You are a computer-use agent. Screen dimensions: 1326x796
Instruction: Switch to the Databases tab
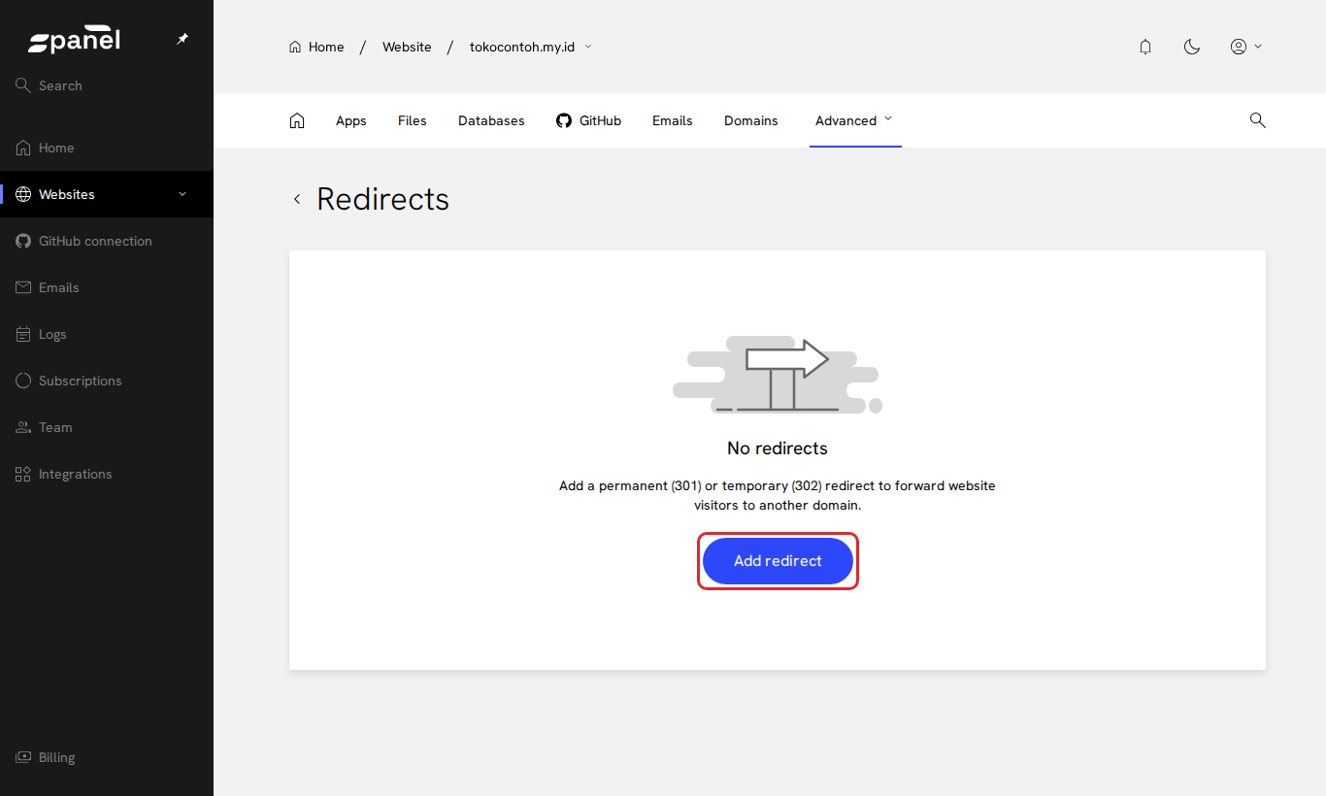(x=491, y=120)
